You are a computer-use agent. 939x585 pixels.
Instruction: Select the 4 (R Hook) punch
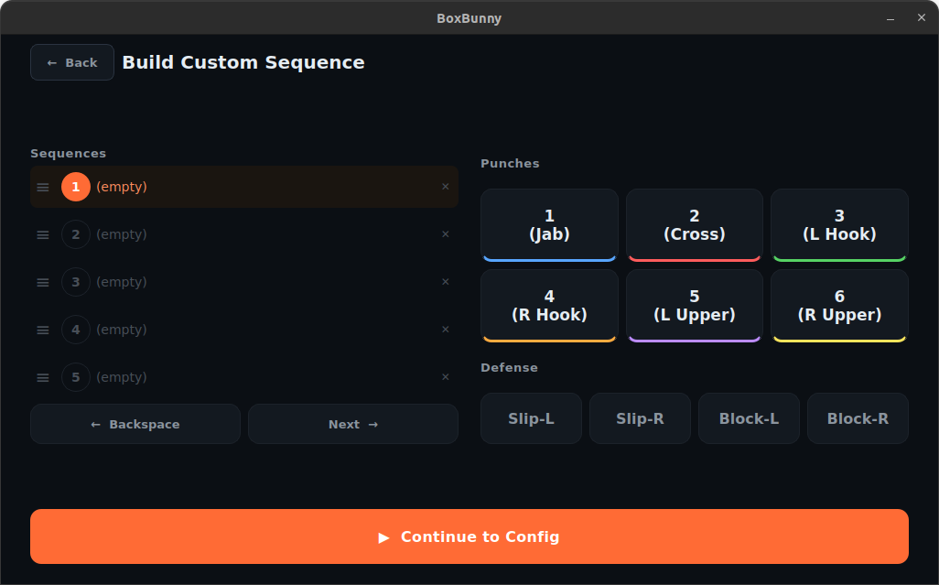point(549,305)
